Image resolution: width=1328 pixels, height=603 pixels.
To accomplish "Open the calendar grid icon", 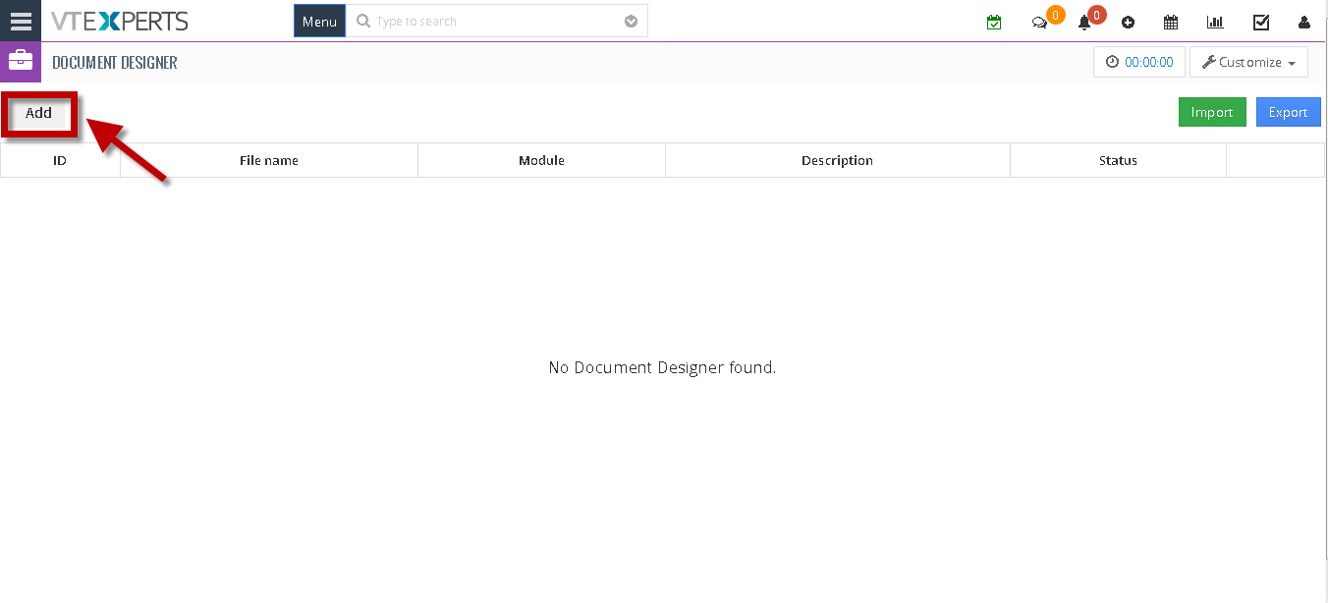I will [1171, 22].
